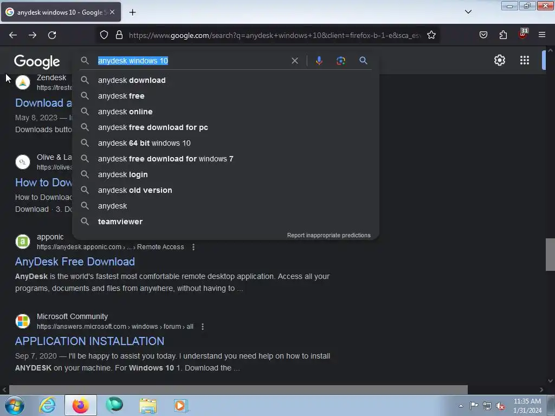View site security padlock info
Viewport: 555px width, 416px height.
[x=119, y=35]
